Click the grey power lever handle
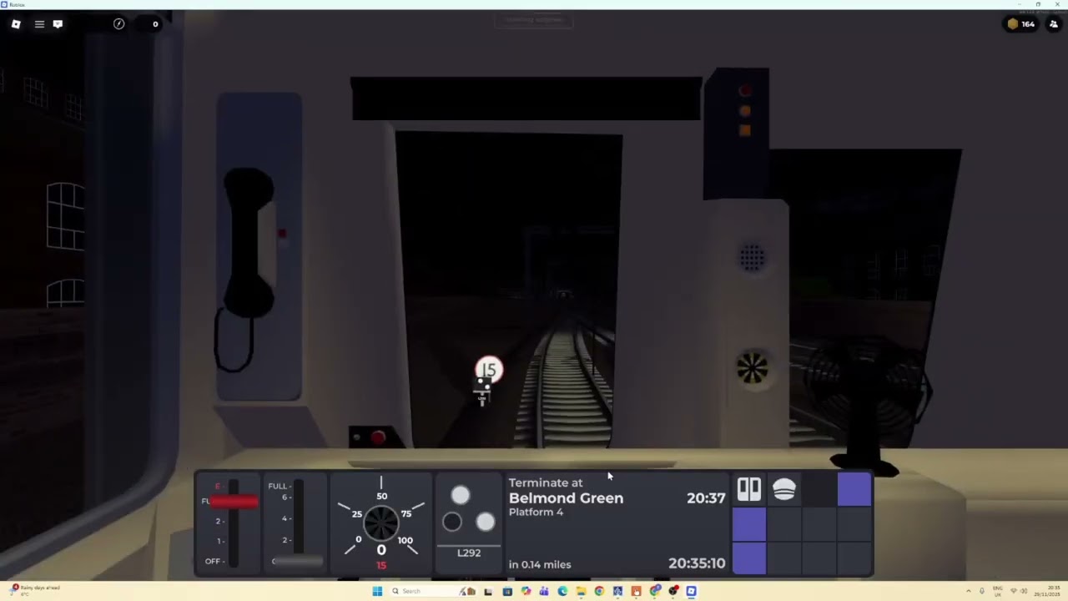The image size is (1068, 601). 298,561
